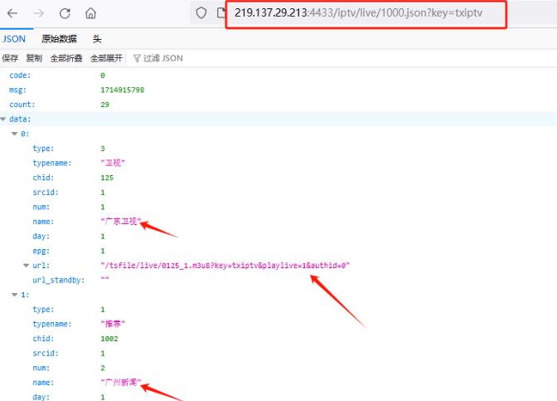Click the browser forward arrow
The height and width of the screenshot is (401, 557).
39,13
